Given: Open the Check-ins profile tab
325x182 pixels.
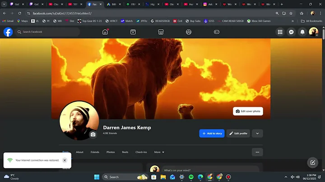Looking at the screenshot, I should (x=141, y=152).
